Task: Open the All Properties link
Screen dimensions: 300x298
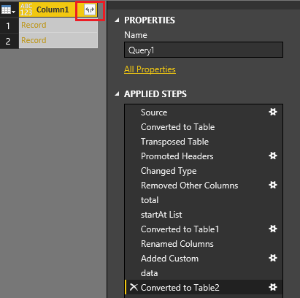Action: coord(150,69)
